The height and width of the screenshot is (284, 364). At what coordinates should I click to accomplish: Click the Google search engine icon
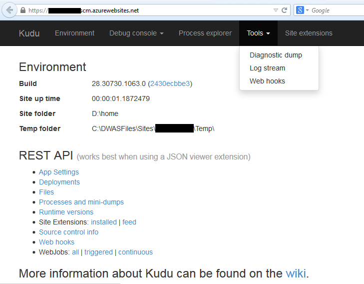[x=300, y=10]
